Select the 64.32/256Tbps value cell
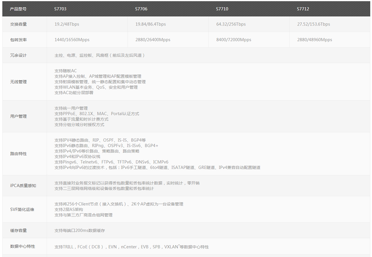The image size is (372, 257). click(x=232, y=24)
